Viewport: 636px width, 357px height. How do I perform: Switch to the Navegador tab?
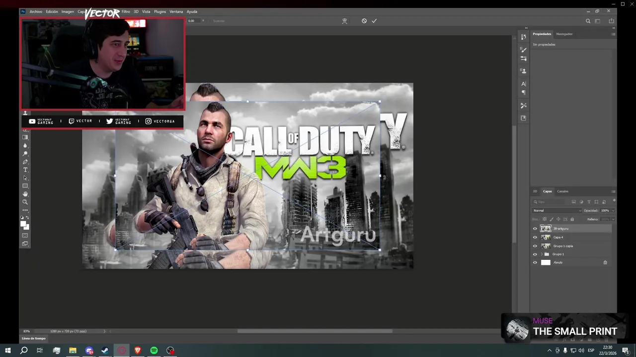(564, 34)
